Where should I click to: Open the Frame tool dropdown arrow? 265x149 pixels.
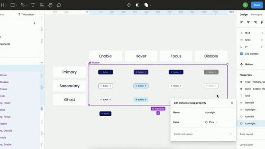click(x=6, y=5)
